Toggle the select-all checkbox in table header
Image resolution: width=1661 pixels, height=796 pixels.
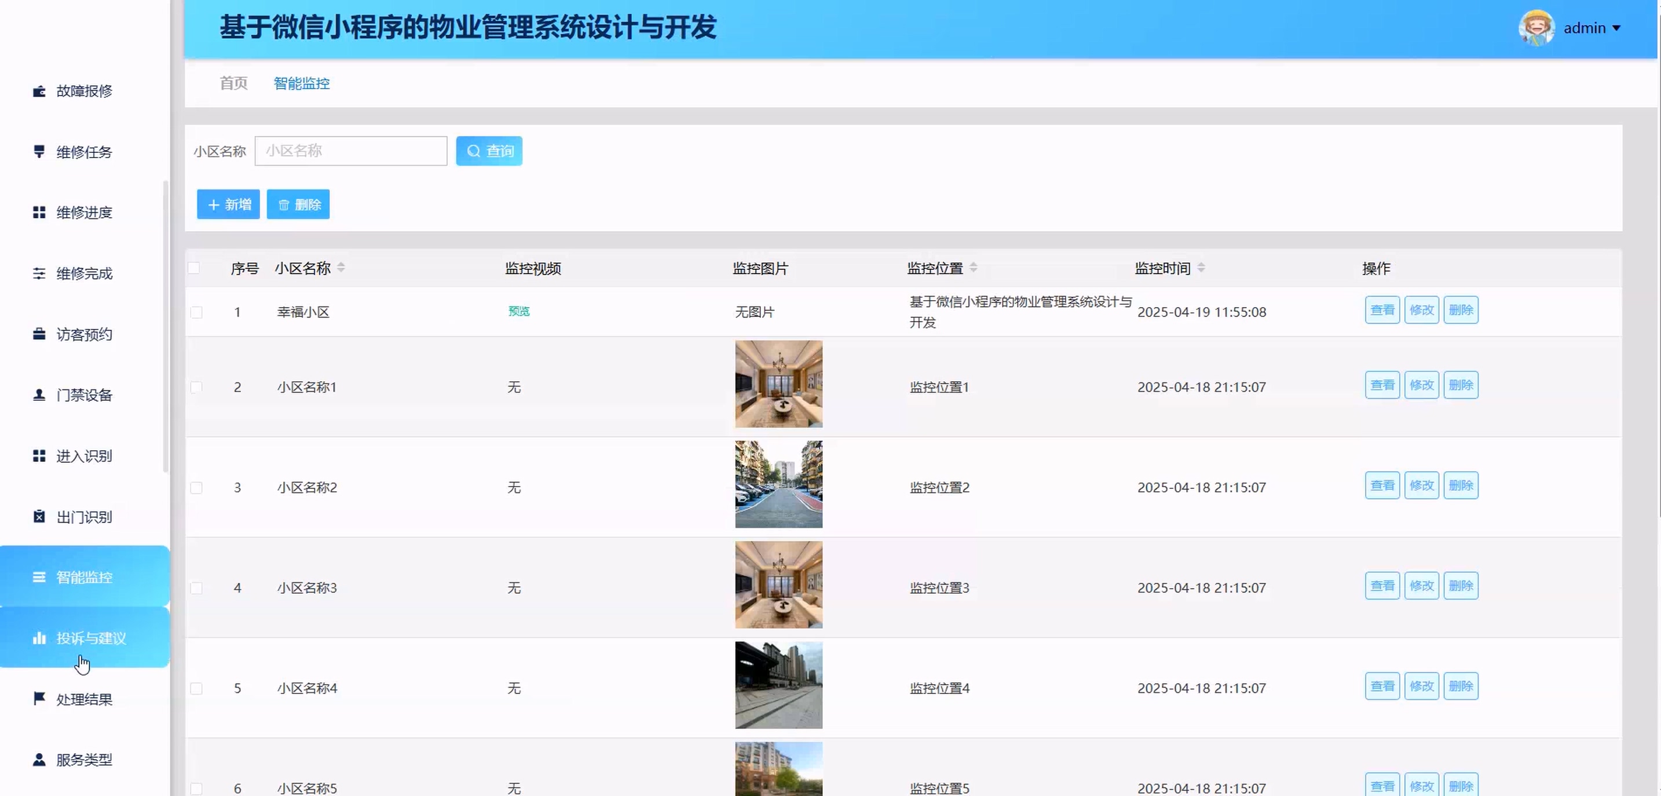pyautogui.click(x=194, y=268)
